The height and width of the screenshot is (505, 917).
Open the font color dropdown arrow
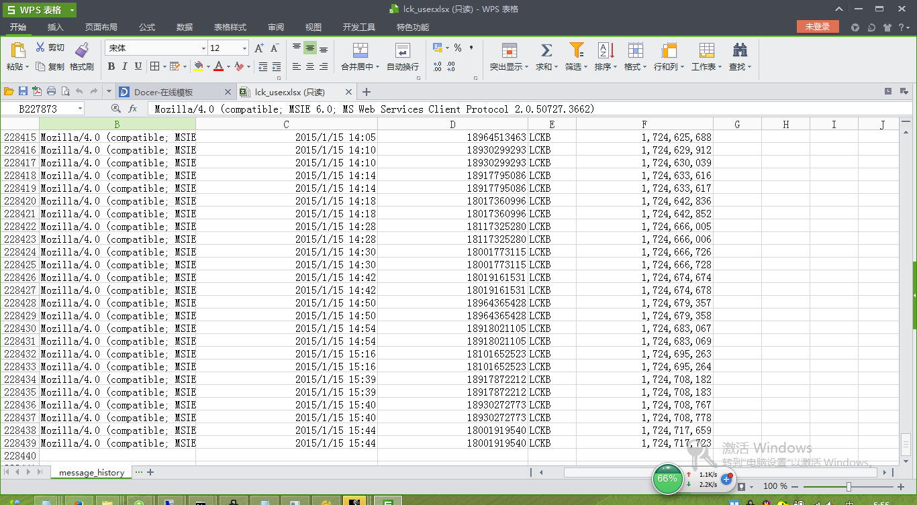click(228, 66)
